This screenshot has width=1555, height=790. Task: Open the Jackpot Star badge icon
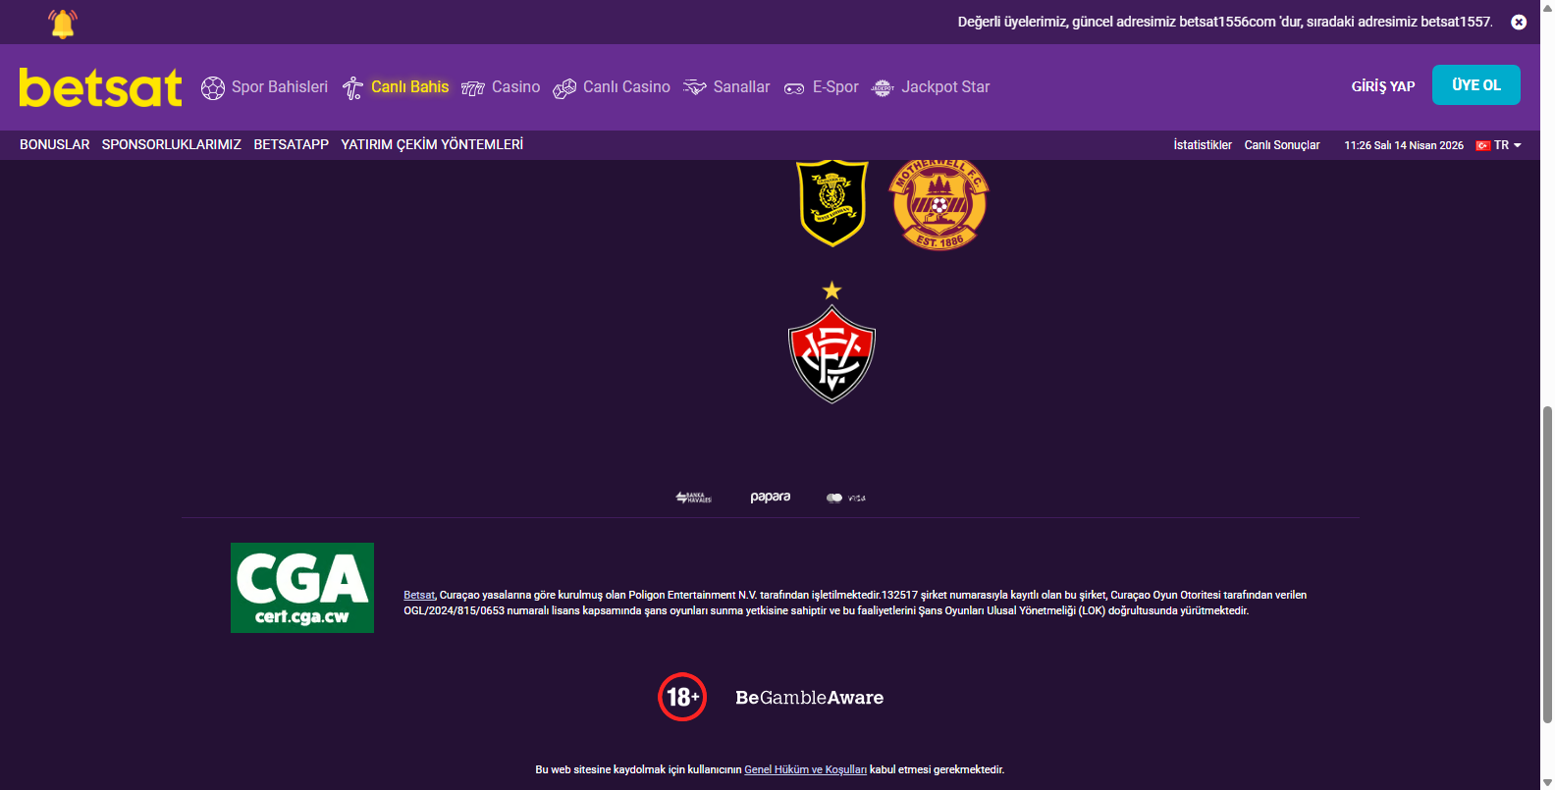(883, 88)
